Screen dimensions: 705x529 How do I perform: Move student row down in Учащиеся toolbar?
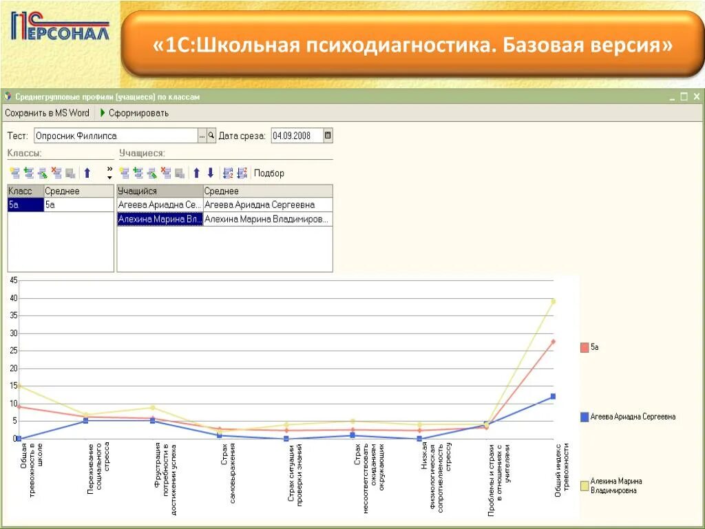pyautogui.click(x=211, y=173)
